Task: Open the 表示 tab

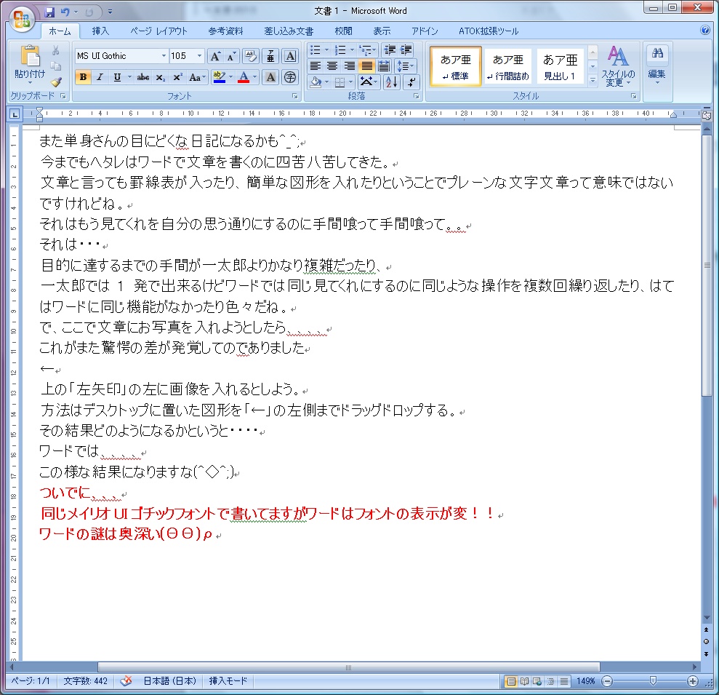Action: point(382,31)
